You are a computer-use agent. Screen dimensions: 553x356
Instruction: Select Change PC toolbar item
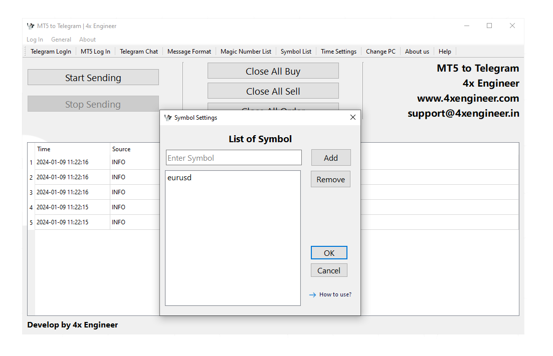click(x=381, y=52)
